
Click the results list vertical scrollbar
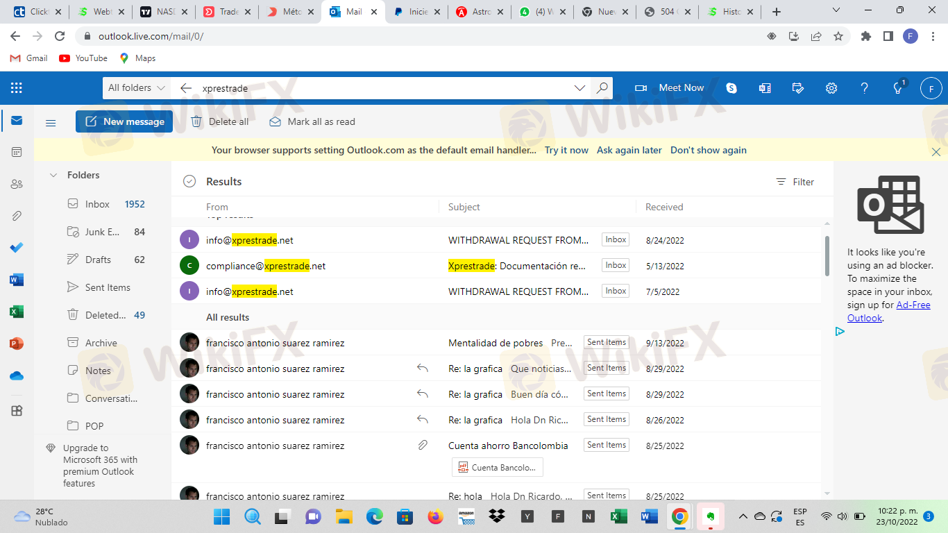coord(826,256)
